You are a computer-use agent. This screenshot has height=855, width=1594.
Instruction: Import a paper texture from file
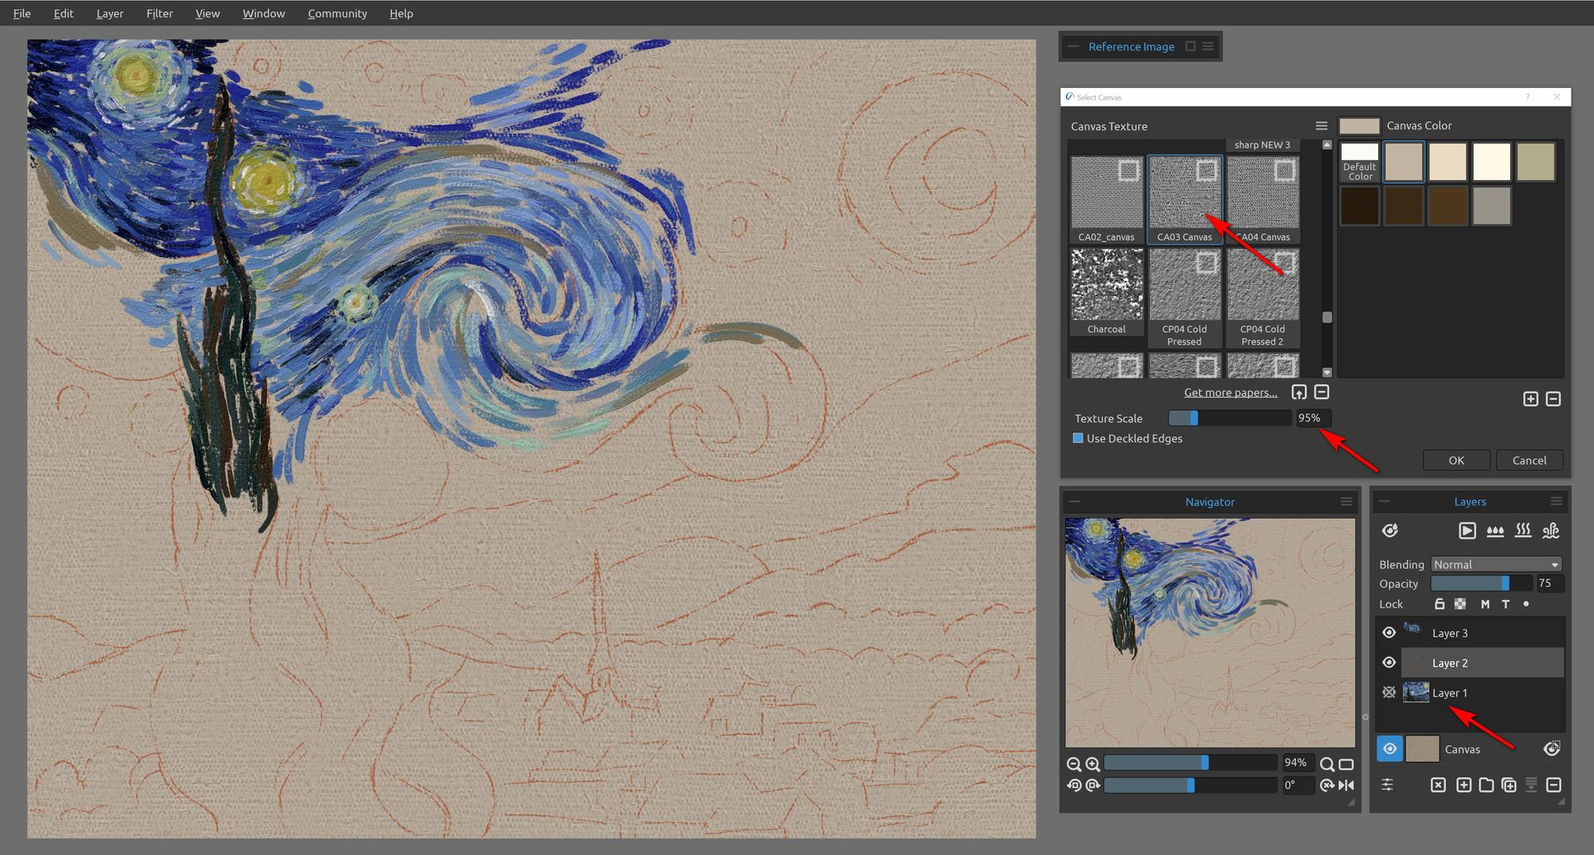(x=1299, y=393)
